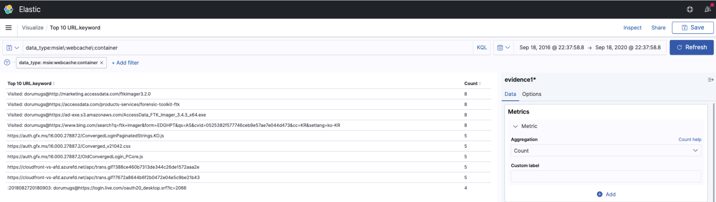
Task: Open the newsfeed icon with notification dot
Action: (x=708, y=9)
